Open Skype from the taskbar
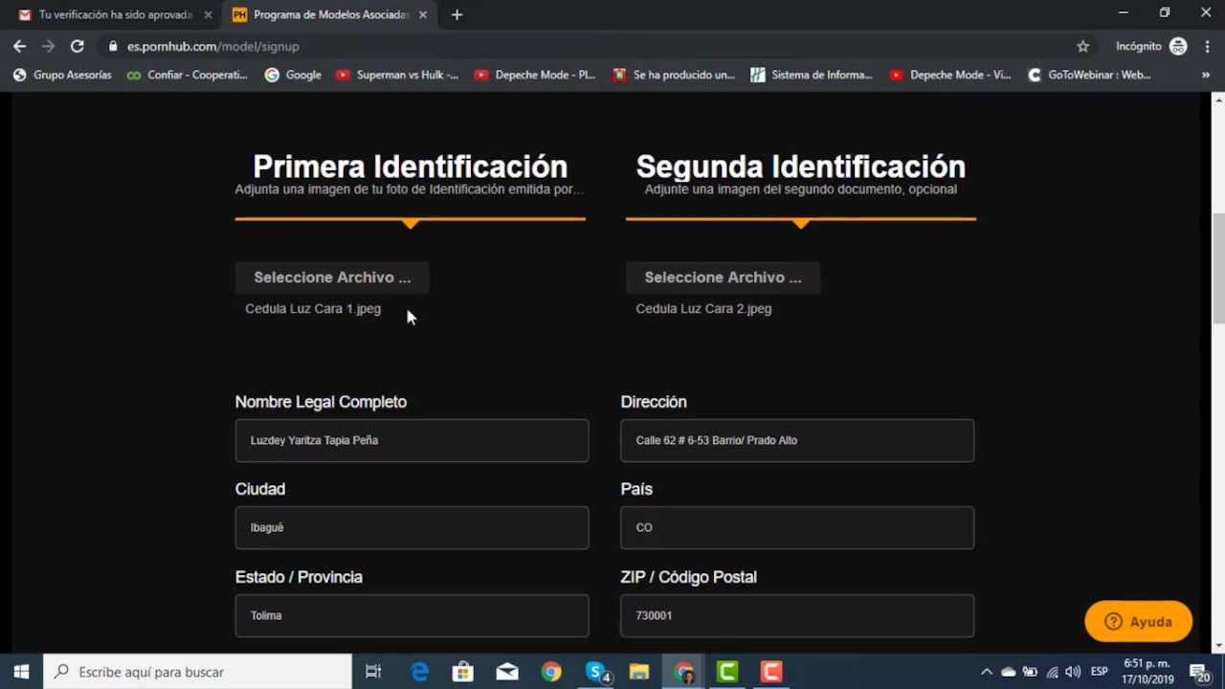Screen dimensions: 1225x689 [596, 672]
